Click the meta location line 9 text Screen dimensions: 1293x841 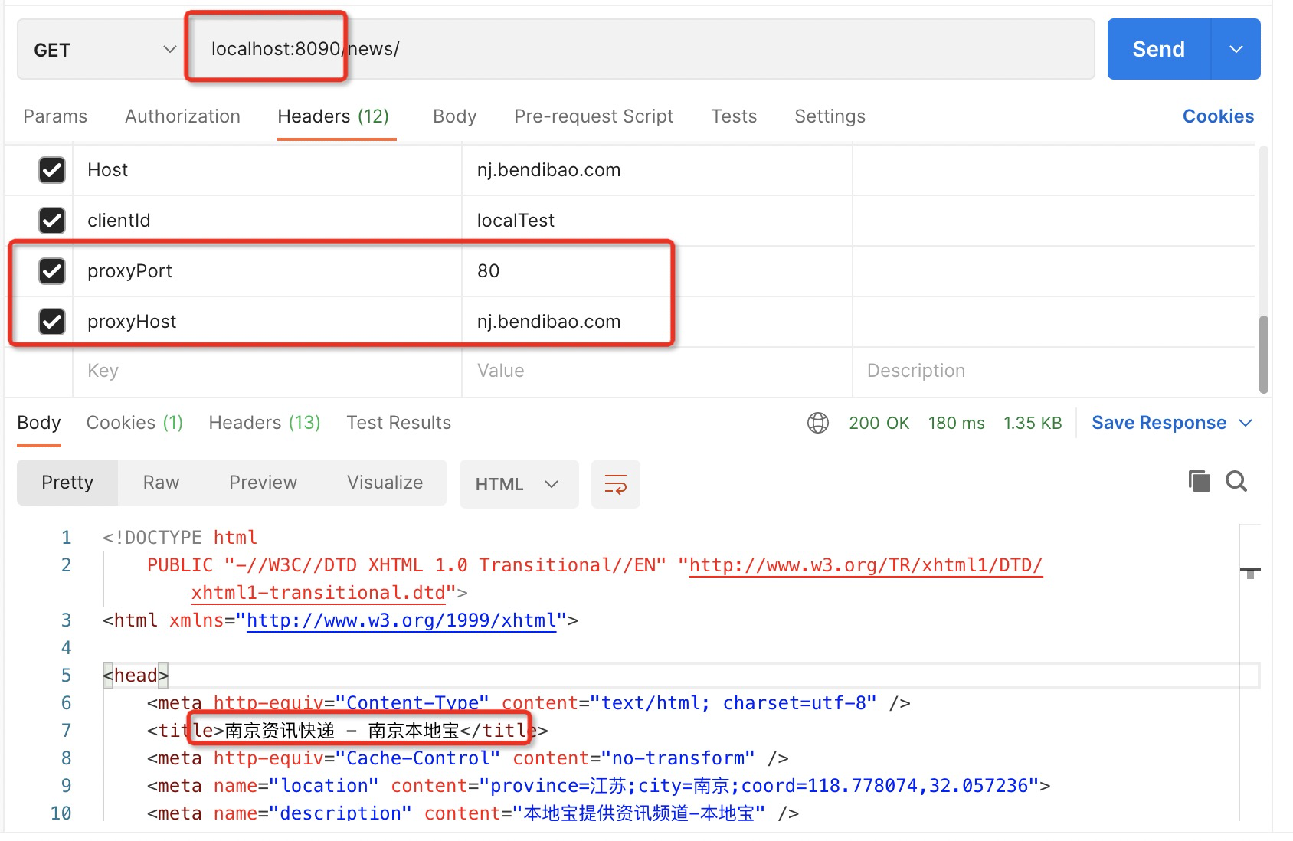tap(598, 786)
